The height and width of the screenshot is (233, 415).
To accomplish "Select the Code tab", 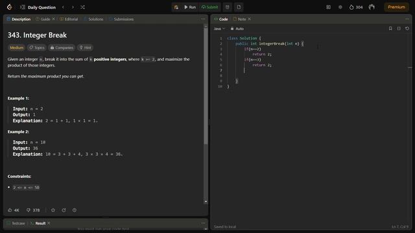I will pyautogui.click(x=220, y=19).
